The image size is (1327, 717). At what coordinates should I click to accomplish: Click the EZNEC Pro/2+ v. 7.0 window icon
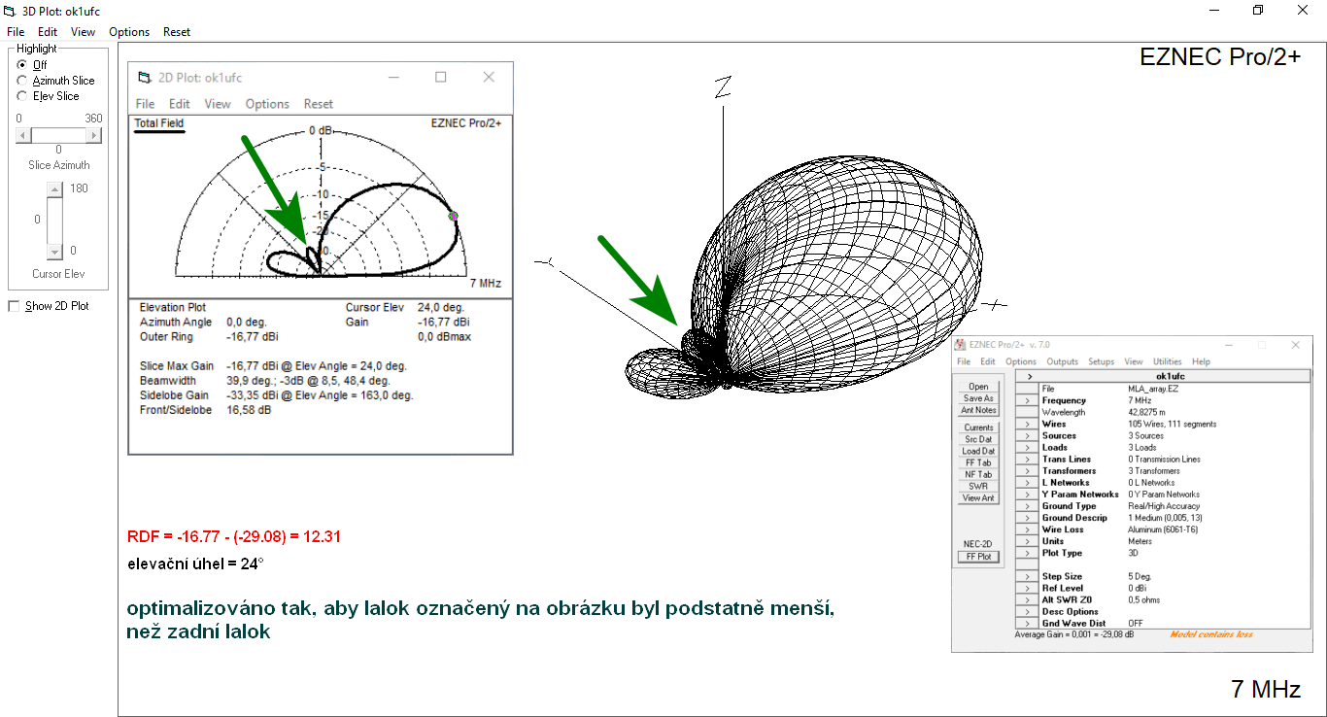coord(960,345)
